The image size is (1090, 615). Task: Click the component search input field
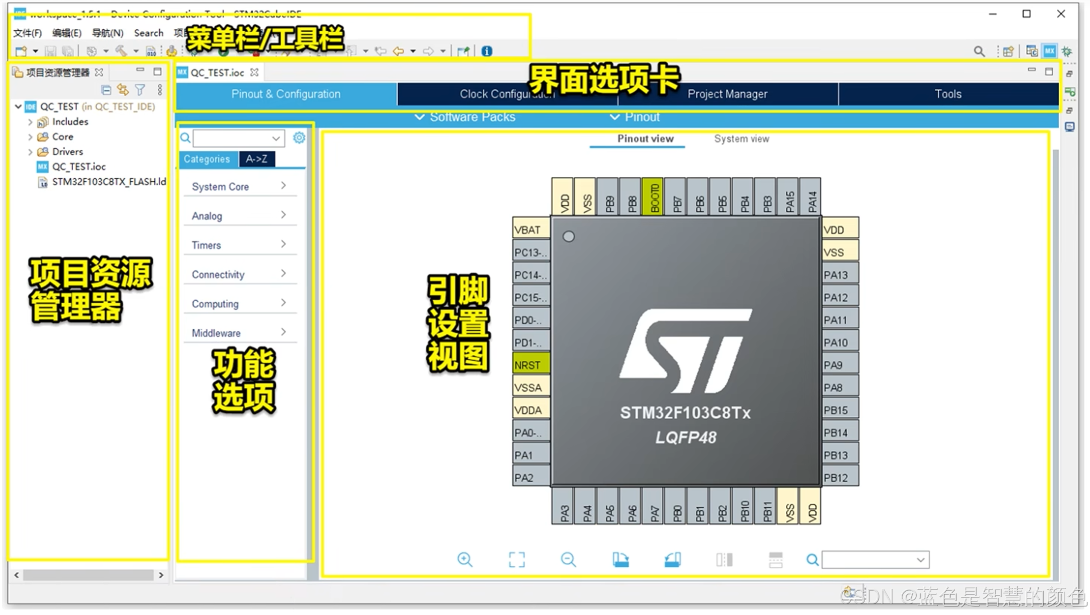[234, 138]
